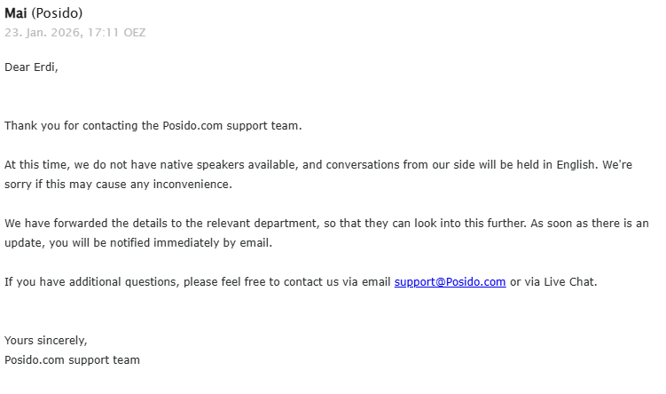Click the 'OEZ' timezone in the timestamp

coord(133,33)
